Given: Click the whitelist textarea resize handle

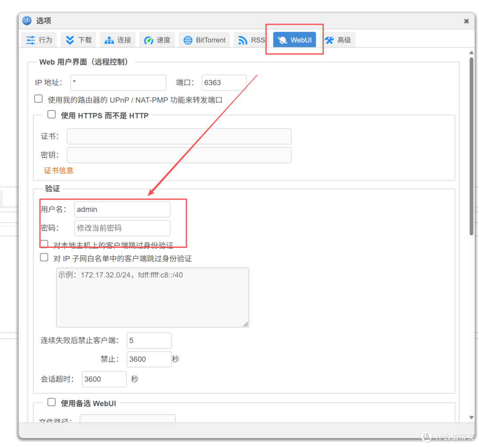Looking at the screenshot, I should [246, 324].
